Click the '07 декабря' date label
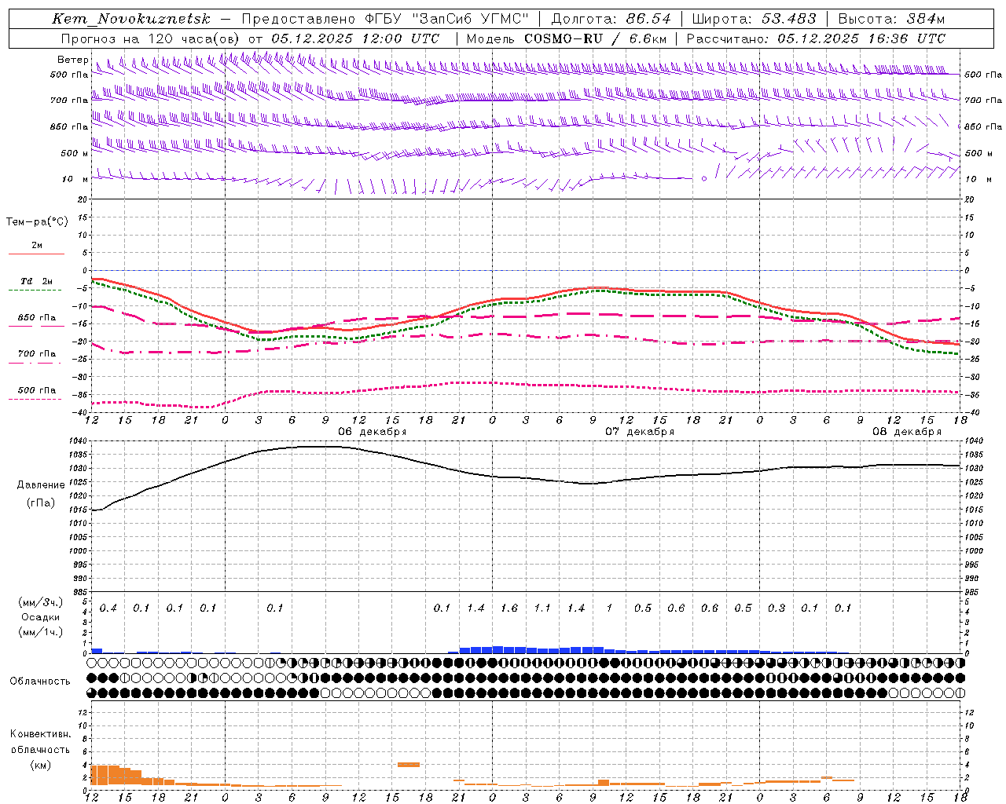 (x=640, y=432)
